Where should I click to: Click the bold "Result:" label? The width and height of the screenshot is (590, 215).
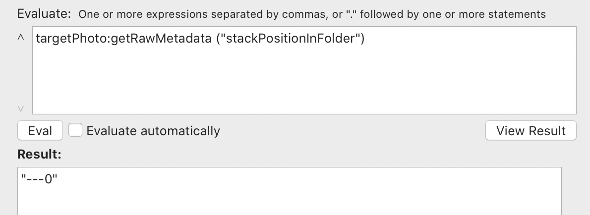(39, 154)
